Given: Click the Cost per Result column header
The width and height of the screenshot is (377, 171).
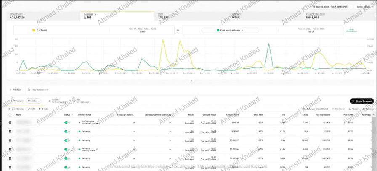Looking at the screenshot, I should [210, 115].
